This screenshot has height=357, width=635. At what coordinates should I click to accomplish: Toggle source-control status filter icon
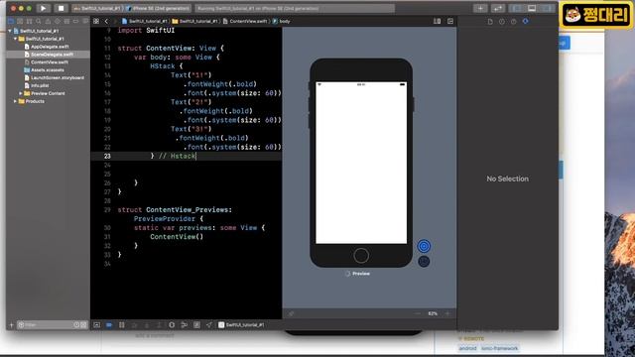tap(83, 325)
